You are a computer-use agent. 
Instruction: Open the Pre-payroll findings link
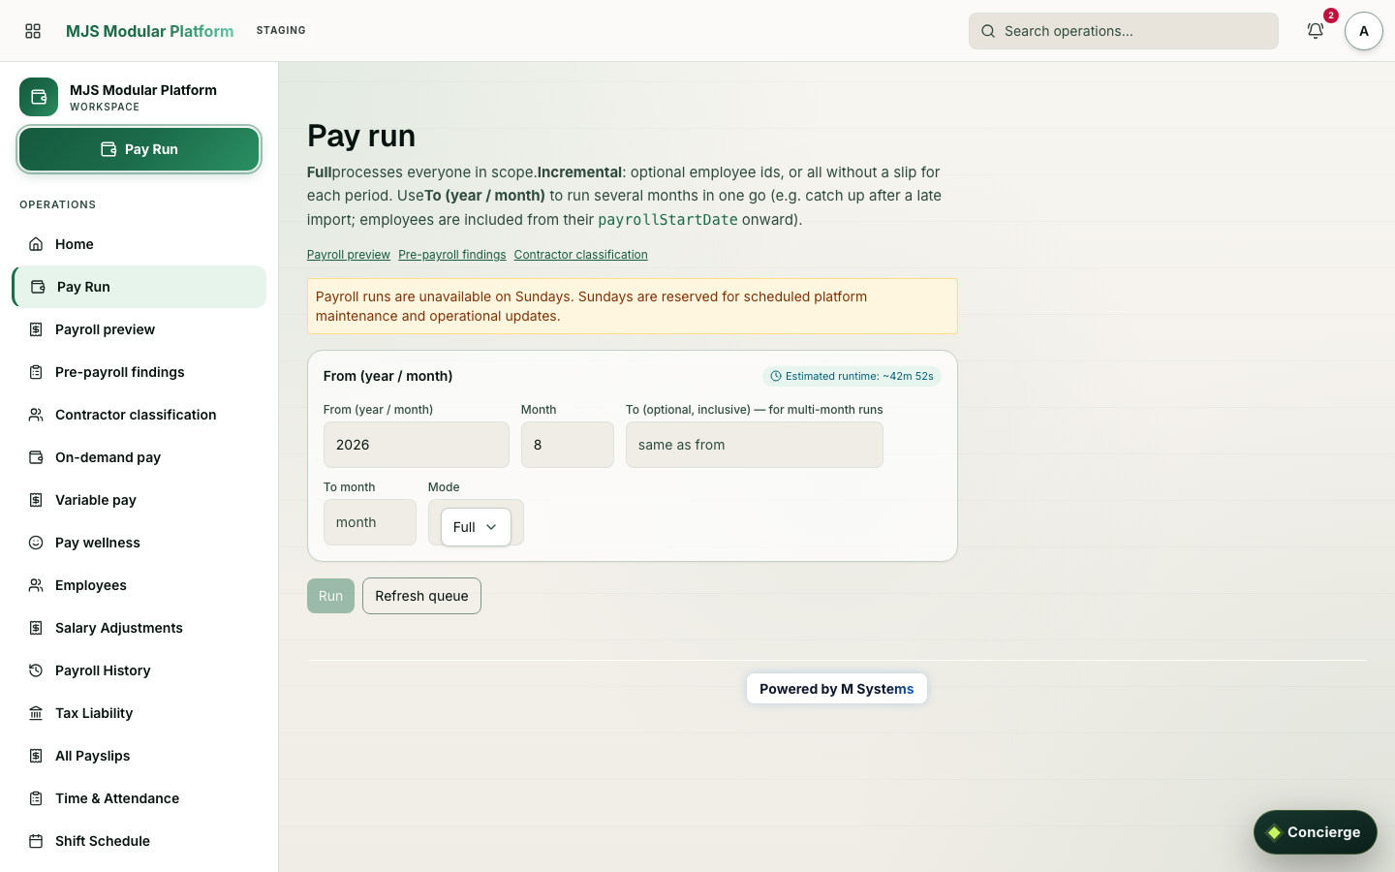coord(452,255)
